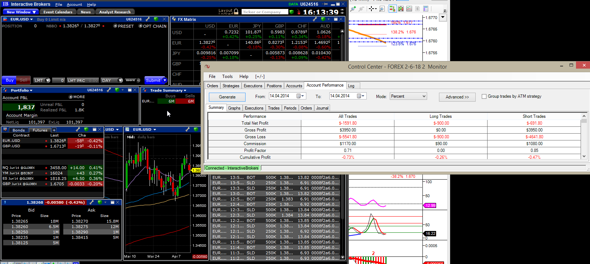This screenshot has height=264, width=590.
Task: Click the pin icon in the Interactive Brokers title bar
Action: tap(325, 4)
